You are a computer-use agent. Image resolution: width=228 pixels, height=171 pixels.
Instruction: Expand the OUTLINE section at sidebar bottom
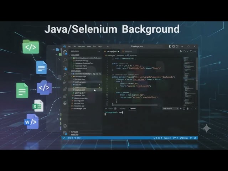(74, 132)
